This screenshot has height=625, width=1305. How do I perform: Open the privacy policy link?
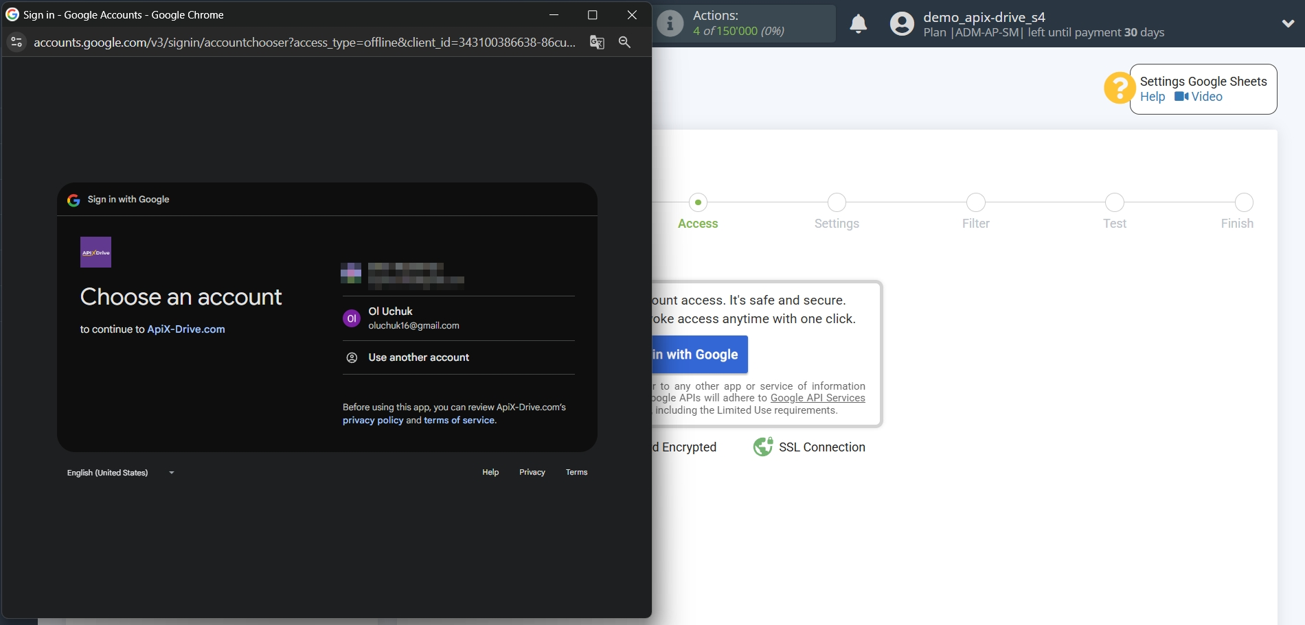pos(372,420)
